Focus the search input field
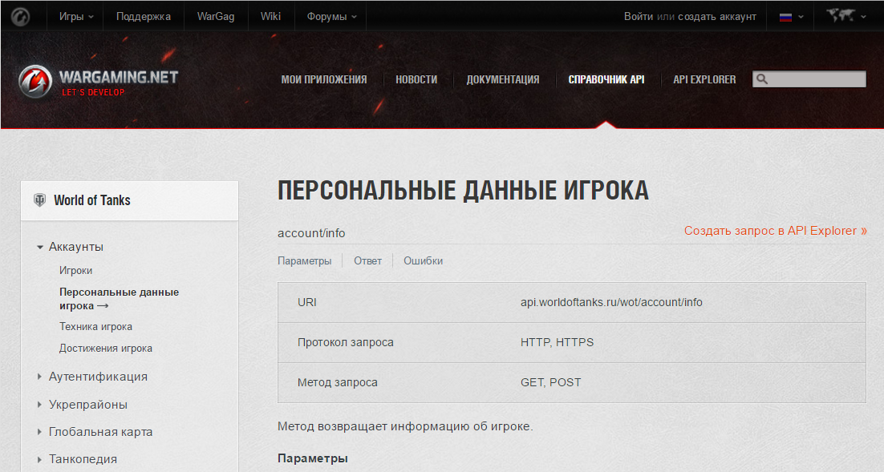The image size is (884, 472). [809, 79]
